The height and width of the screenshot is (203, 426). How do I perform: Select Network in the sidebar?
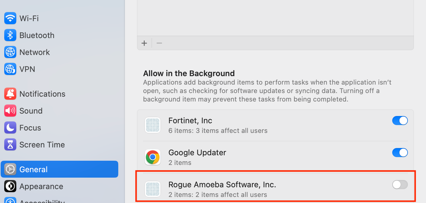59,52
